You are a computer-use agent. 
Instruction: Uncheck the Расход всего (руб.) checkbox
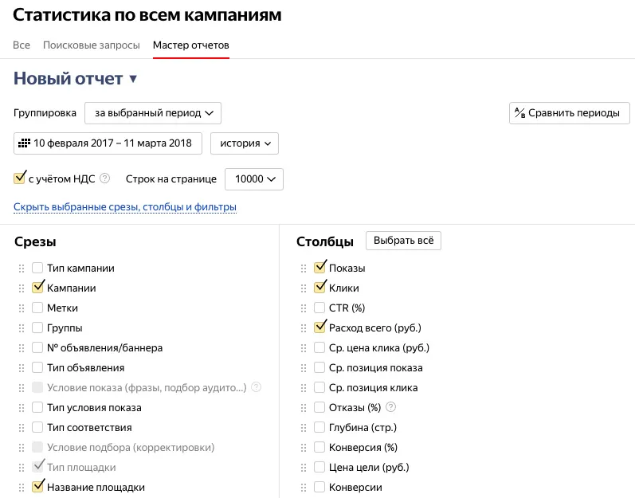pos(319,327)
